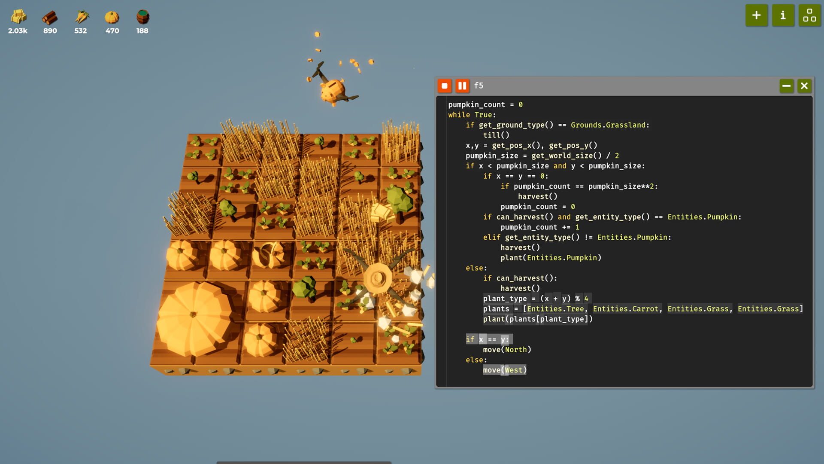Image resolution: width=824 pixels, height=464 pixels.
Task: Select the pumpkin resource icon
Action: (x=112, y=16)
